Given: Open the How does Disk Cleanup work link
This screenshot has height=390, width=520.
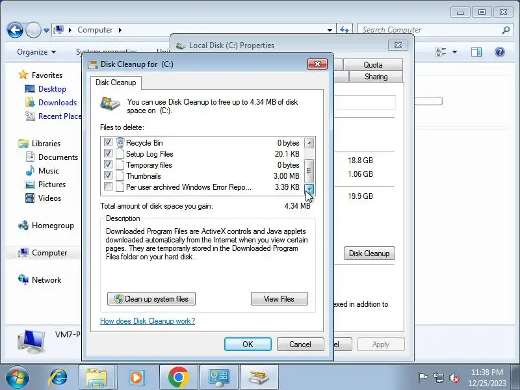Looking at the screenshot, I should 148,321.
